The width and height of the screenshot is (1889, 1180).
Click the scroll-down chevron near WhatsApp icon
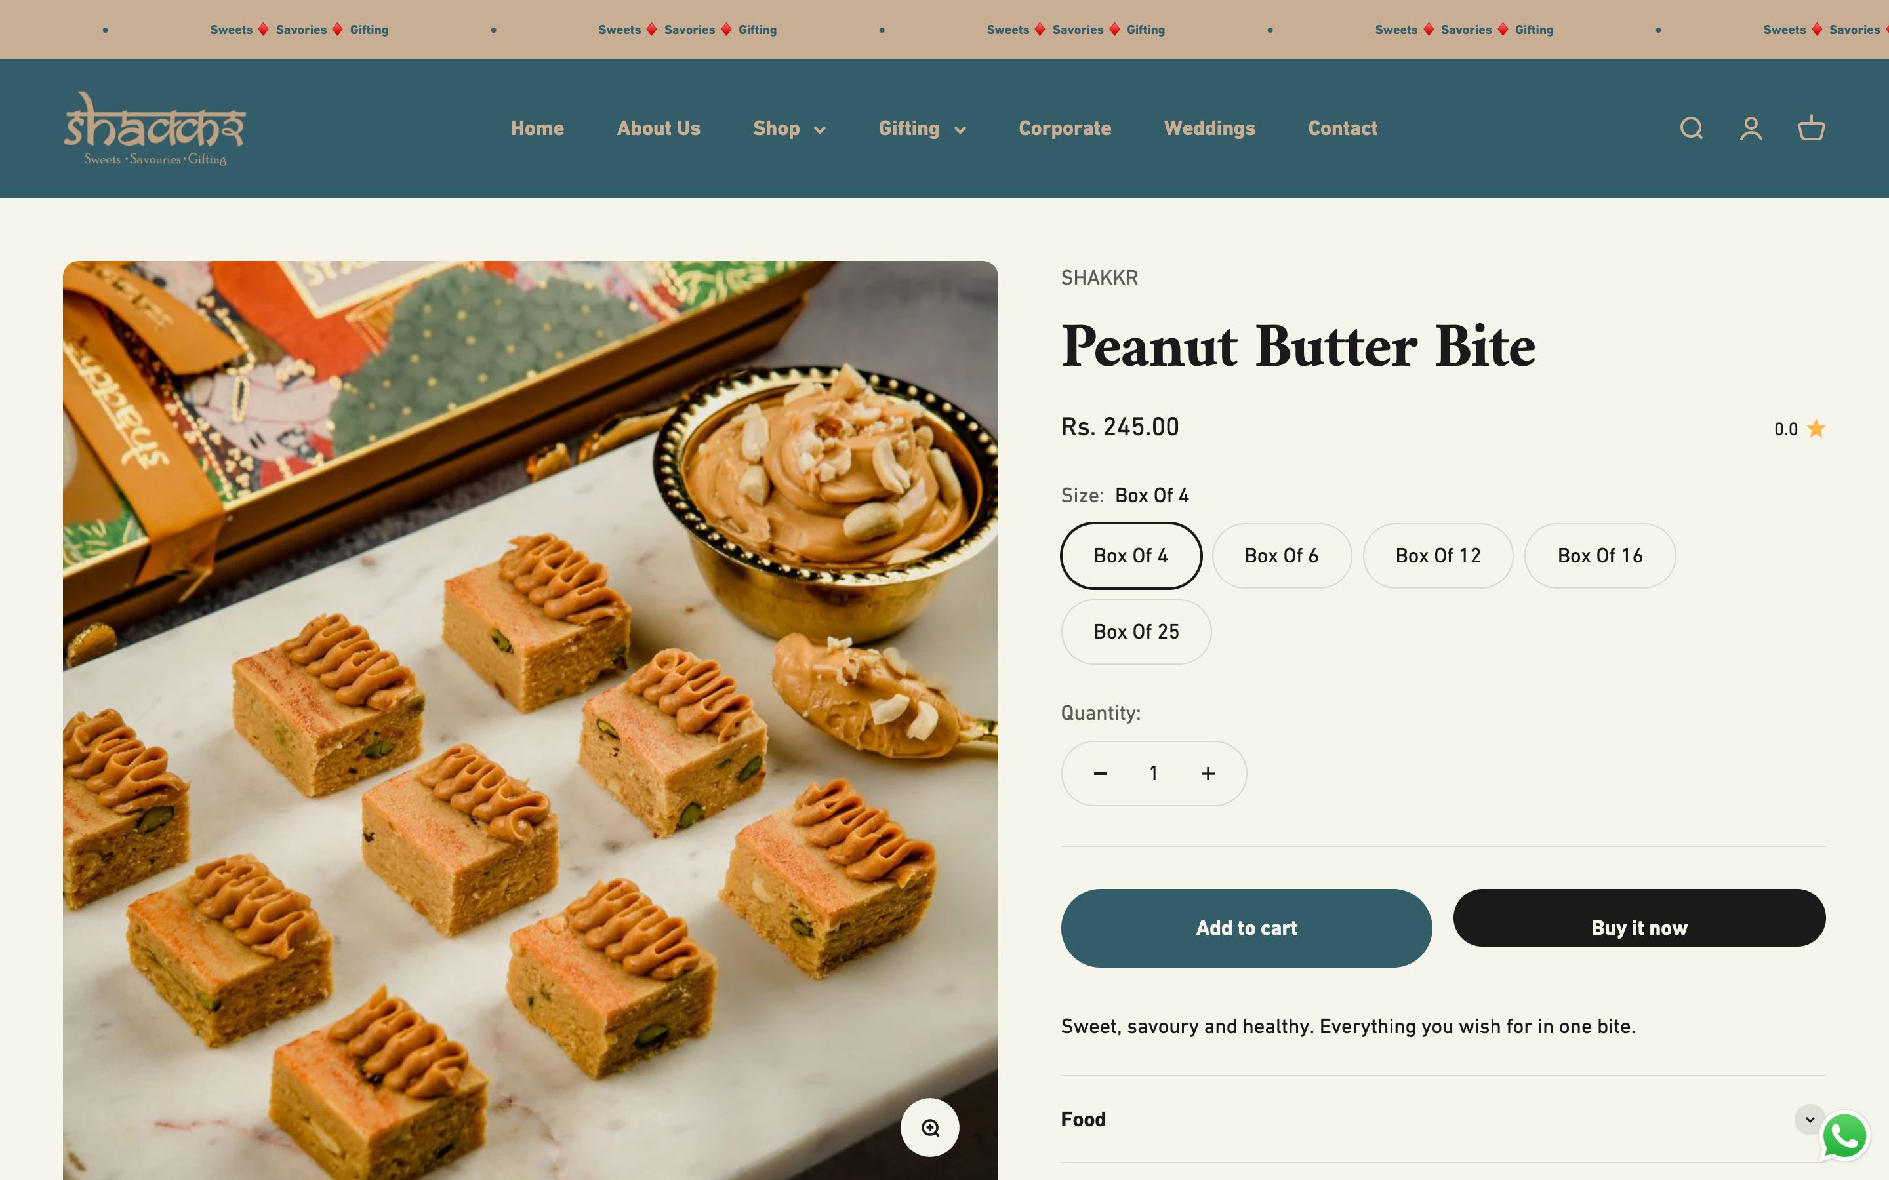[1810, 1118]
